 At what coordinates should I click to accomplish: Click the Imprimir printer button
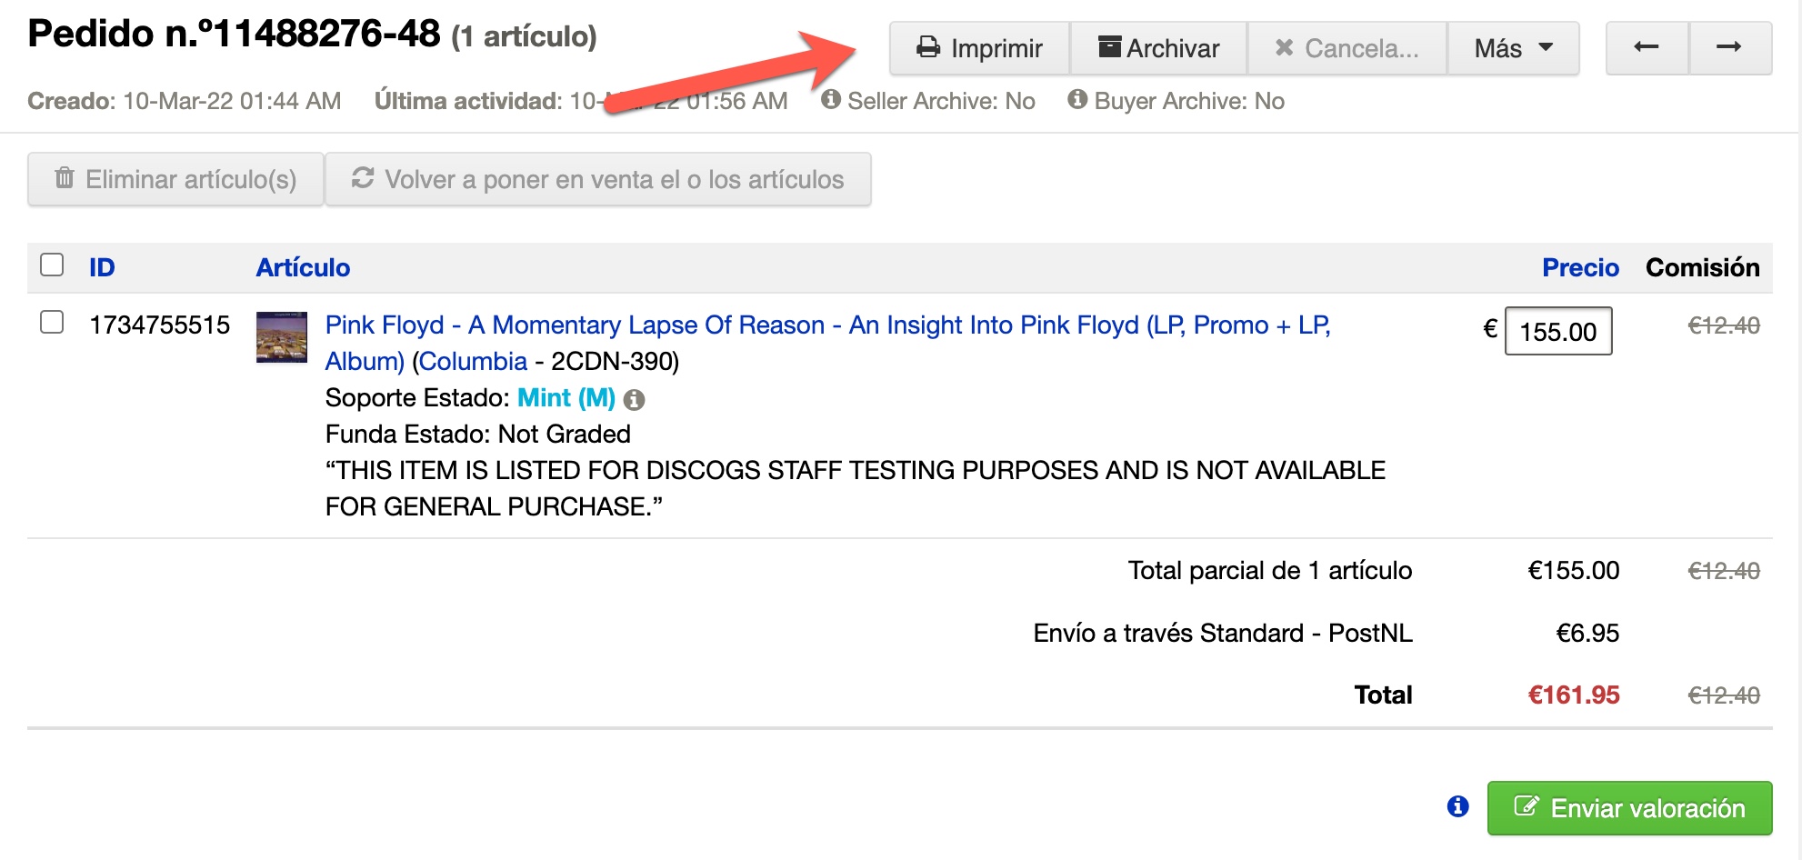pyautogui.click(x=979, y=48)
